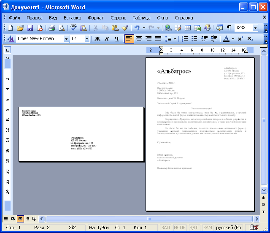Image resolution: width=270 pixels, height=233 pixels.
Task: Expand the undo history arrow
Action: (144, 28)
